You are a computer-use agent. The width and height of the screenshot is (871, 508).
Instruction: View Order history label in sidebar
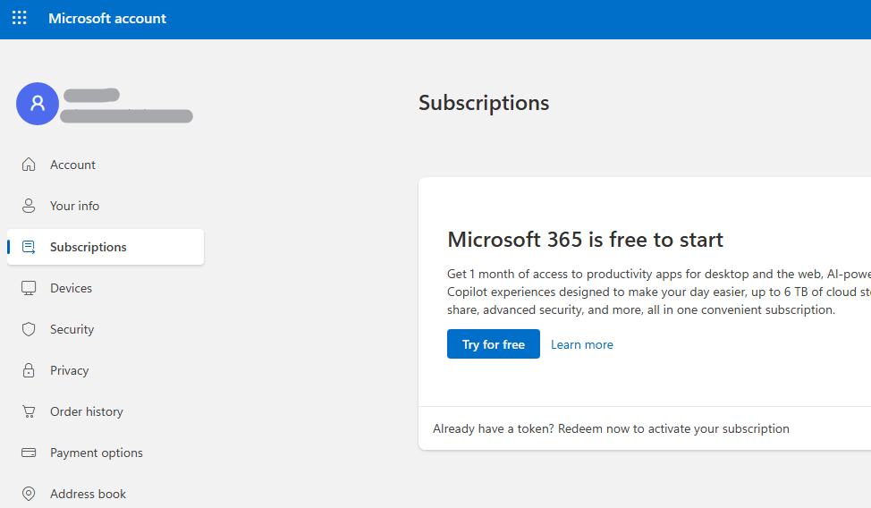pyautogui.click(x=87, y=411)
